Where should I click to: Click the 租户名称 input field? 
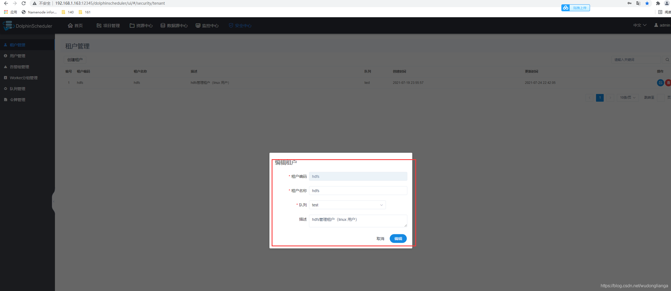(x=358, y=191)
